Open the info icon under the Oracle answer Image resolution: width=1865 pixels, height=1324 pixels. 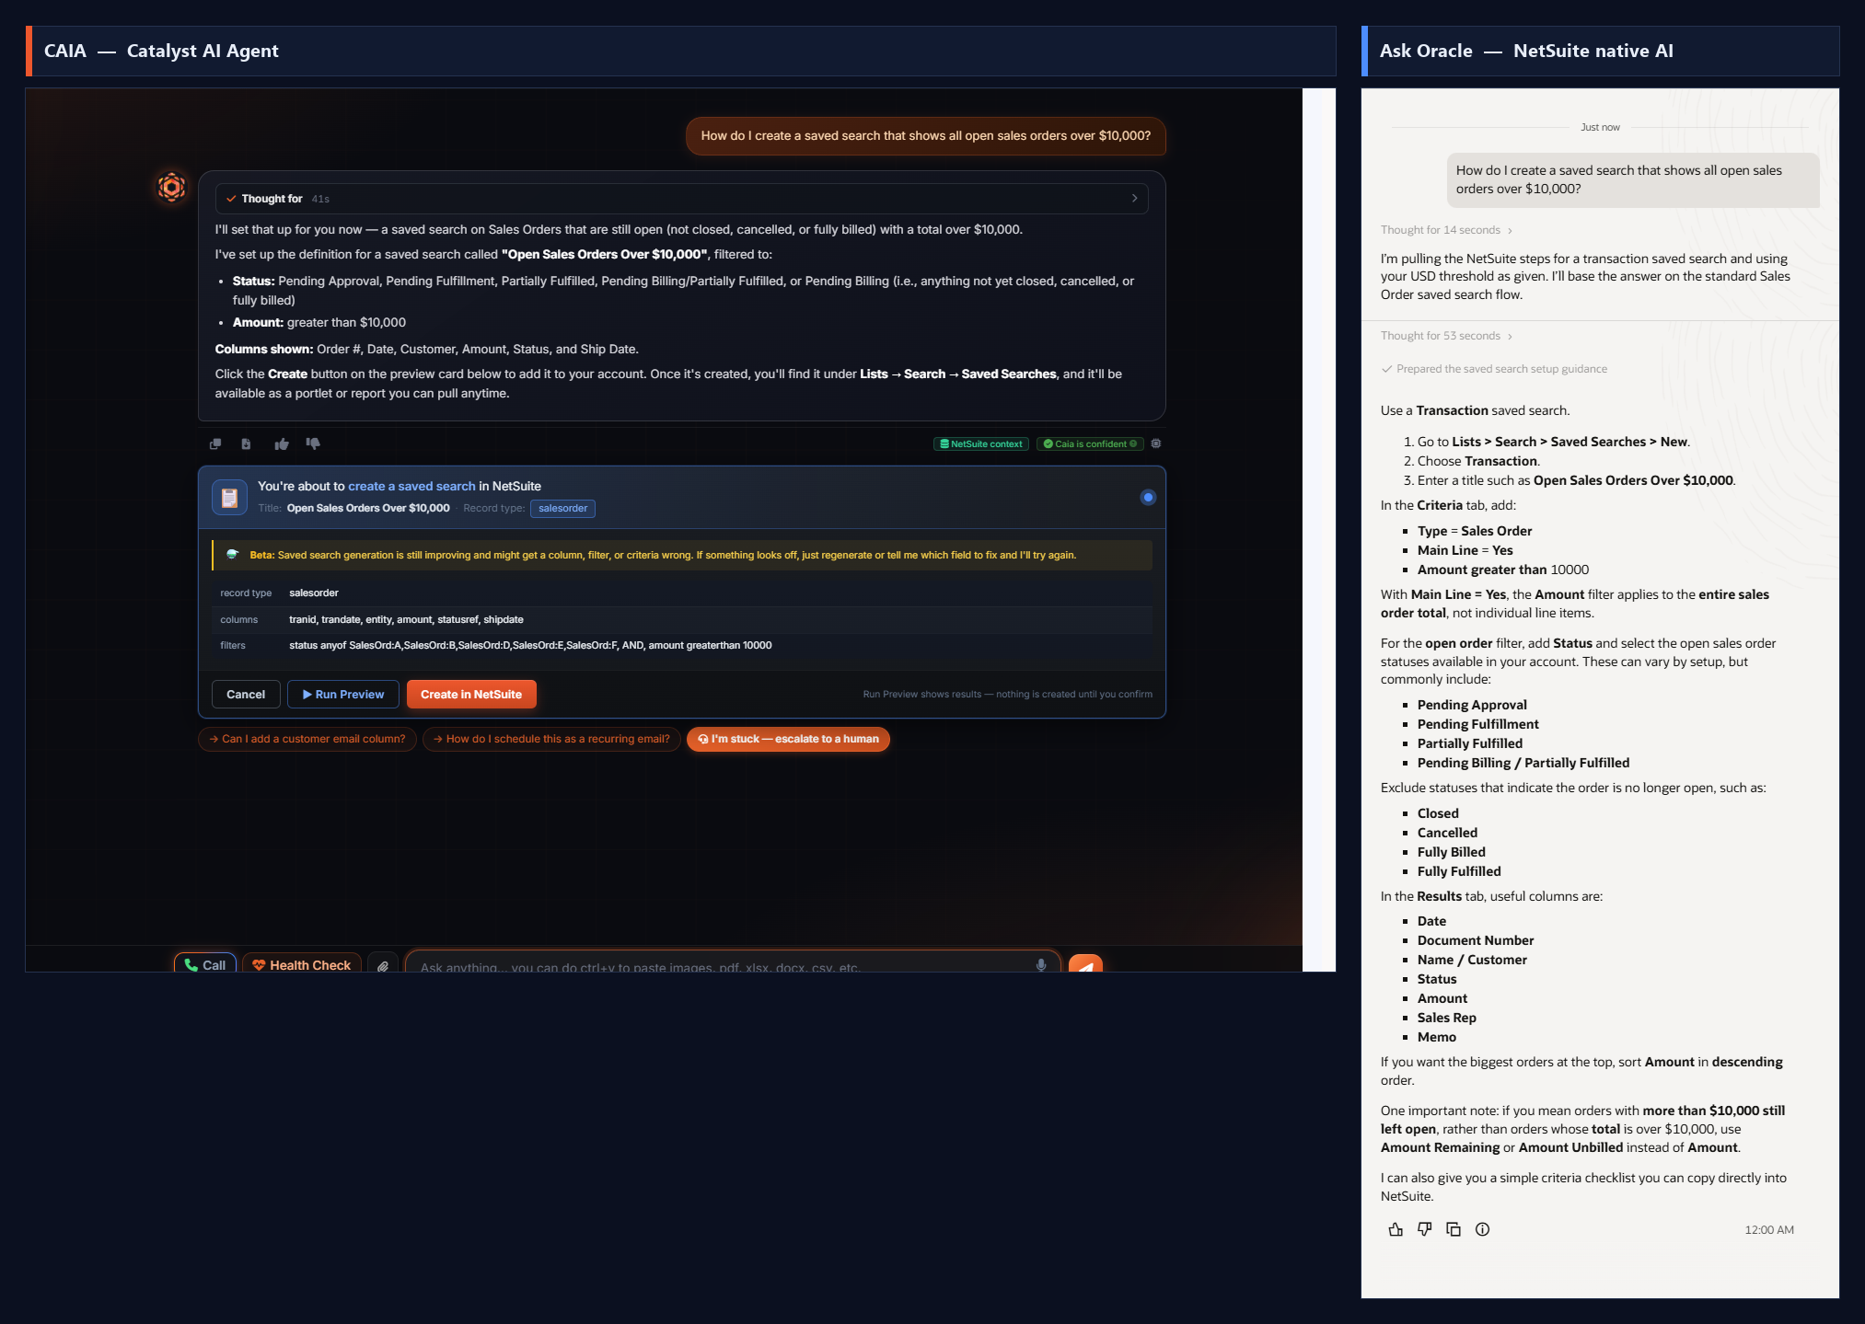(1482, 1229)
